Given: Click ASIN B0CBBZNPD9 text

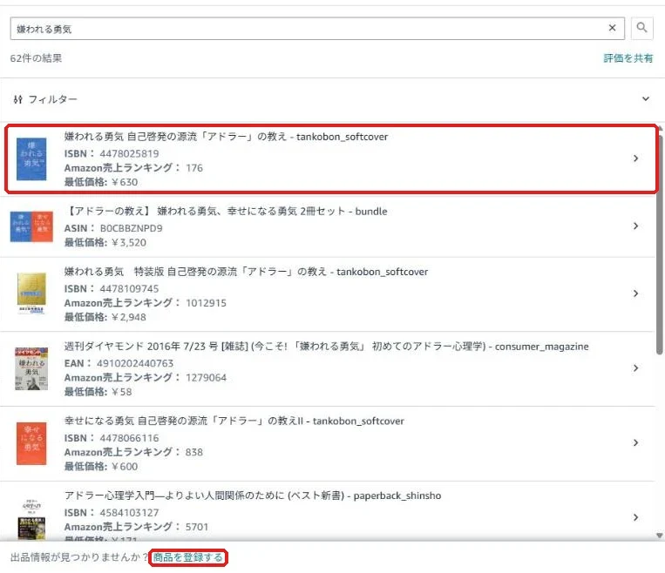Looking at the screenshot, I should [113, 228].
